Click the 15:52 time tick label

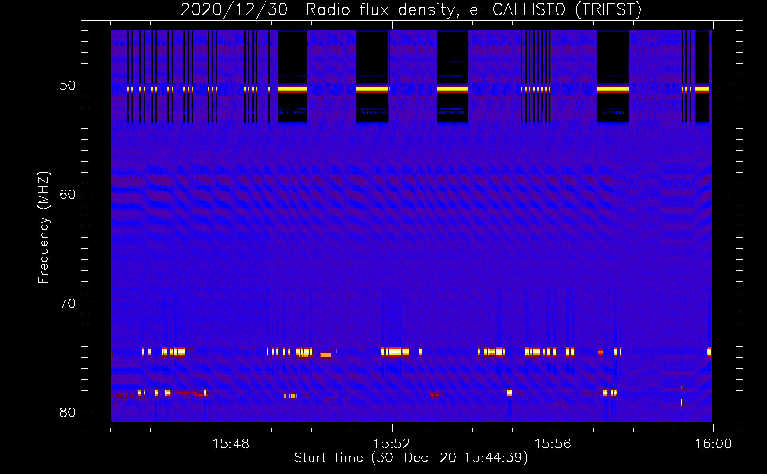click(x=392, y=444)
